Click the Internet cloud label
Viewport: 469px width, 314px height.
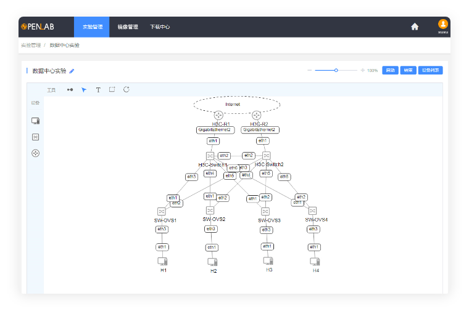[233, 105]
